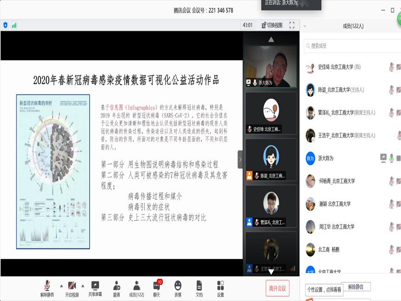Toggle microphone icon for member 陈谊

click(391, 90)
